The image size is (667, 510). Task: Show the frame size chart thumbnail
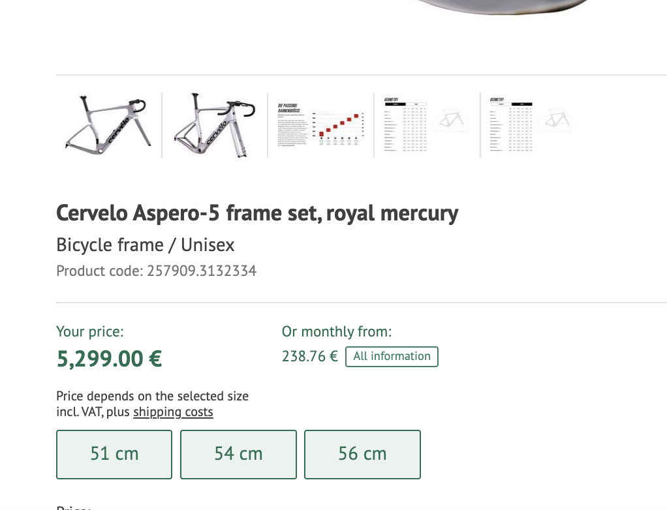pos(320,125)
